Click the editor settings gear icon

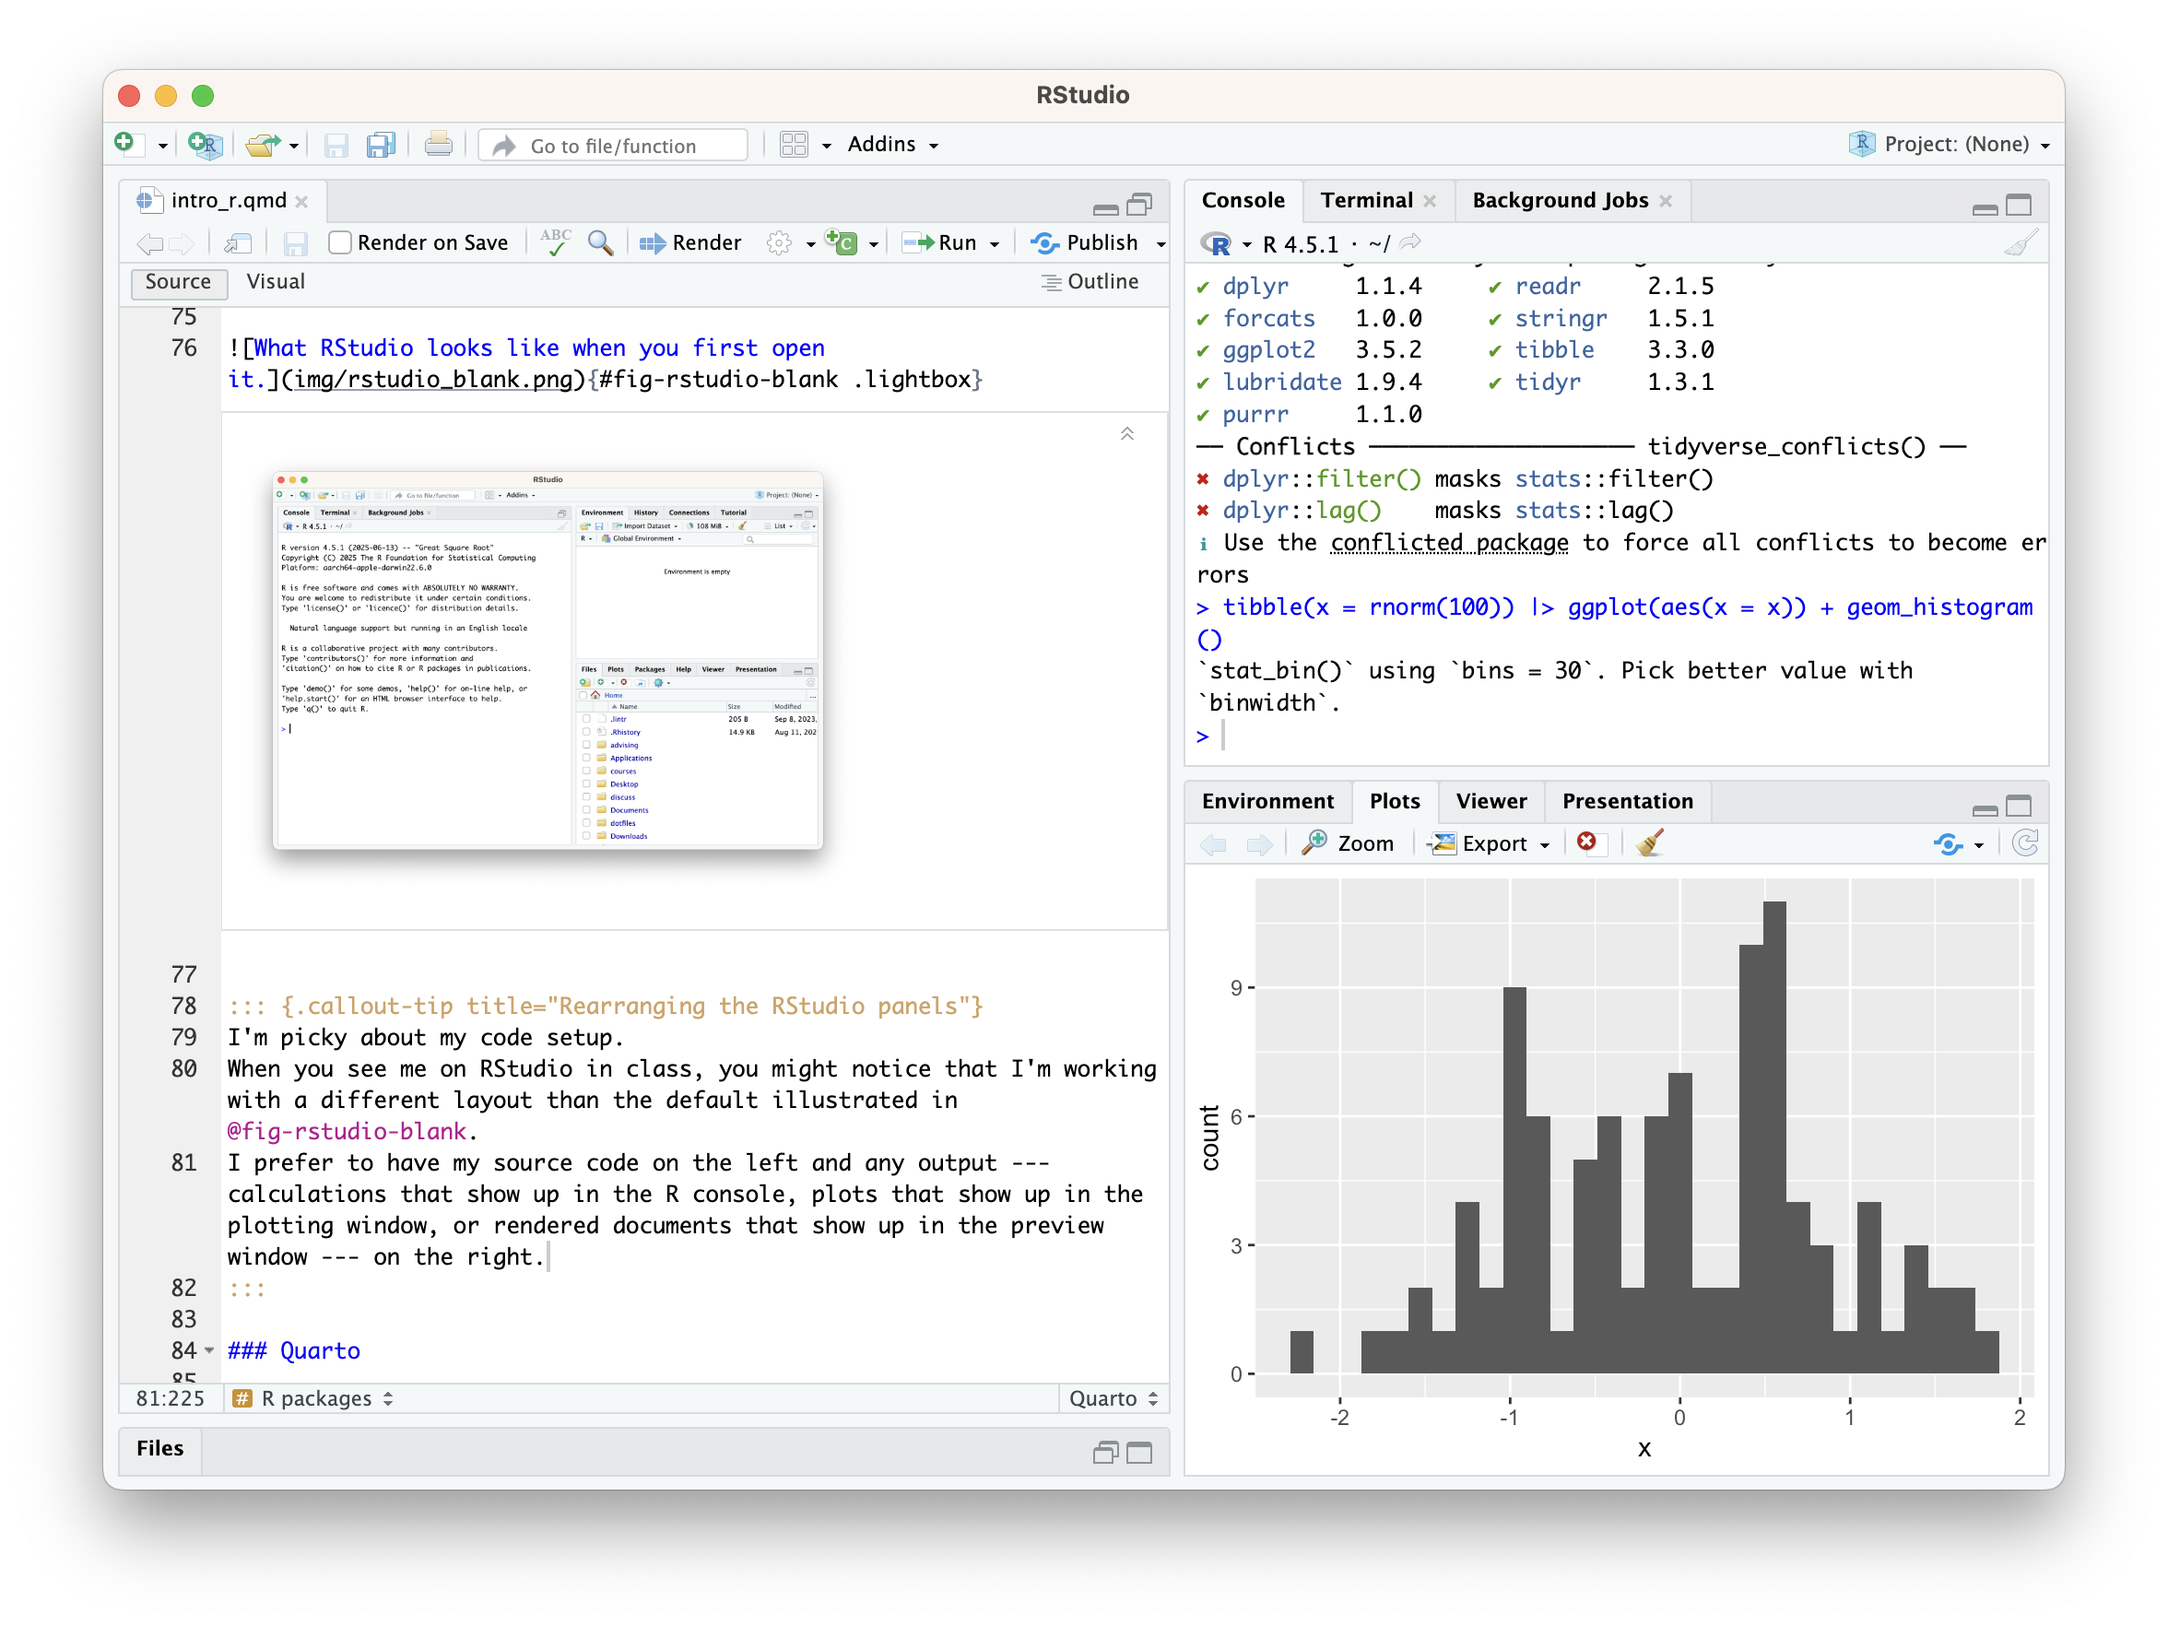[x=779, y=243]
